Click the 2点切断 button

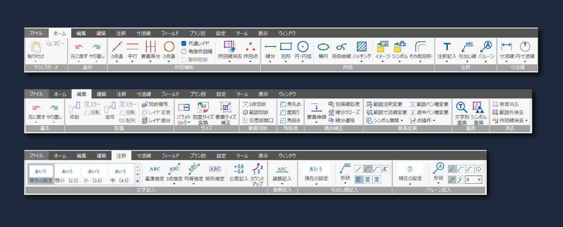coord(255,104)
